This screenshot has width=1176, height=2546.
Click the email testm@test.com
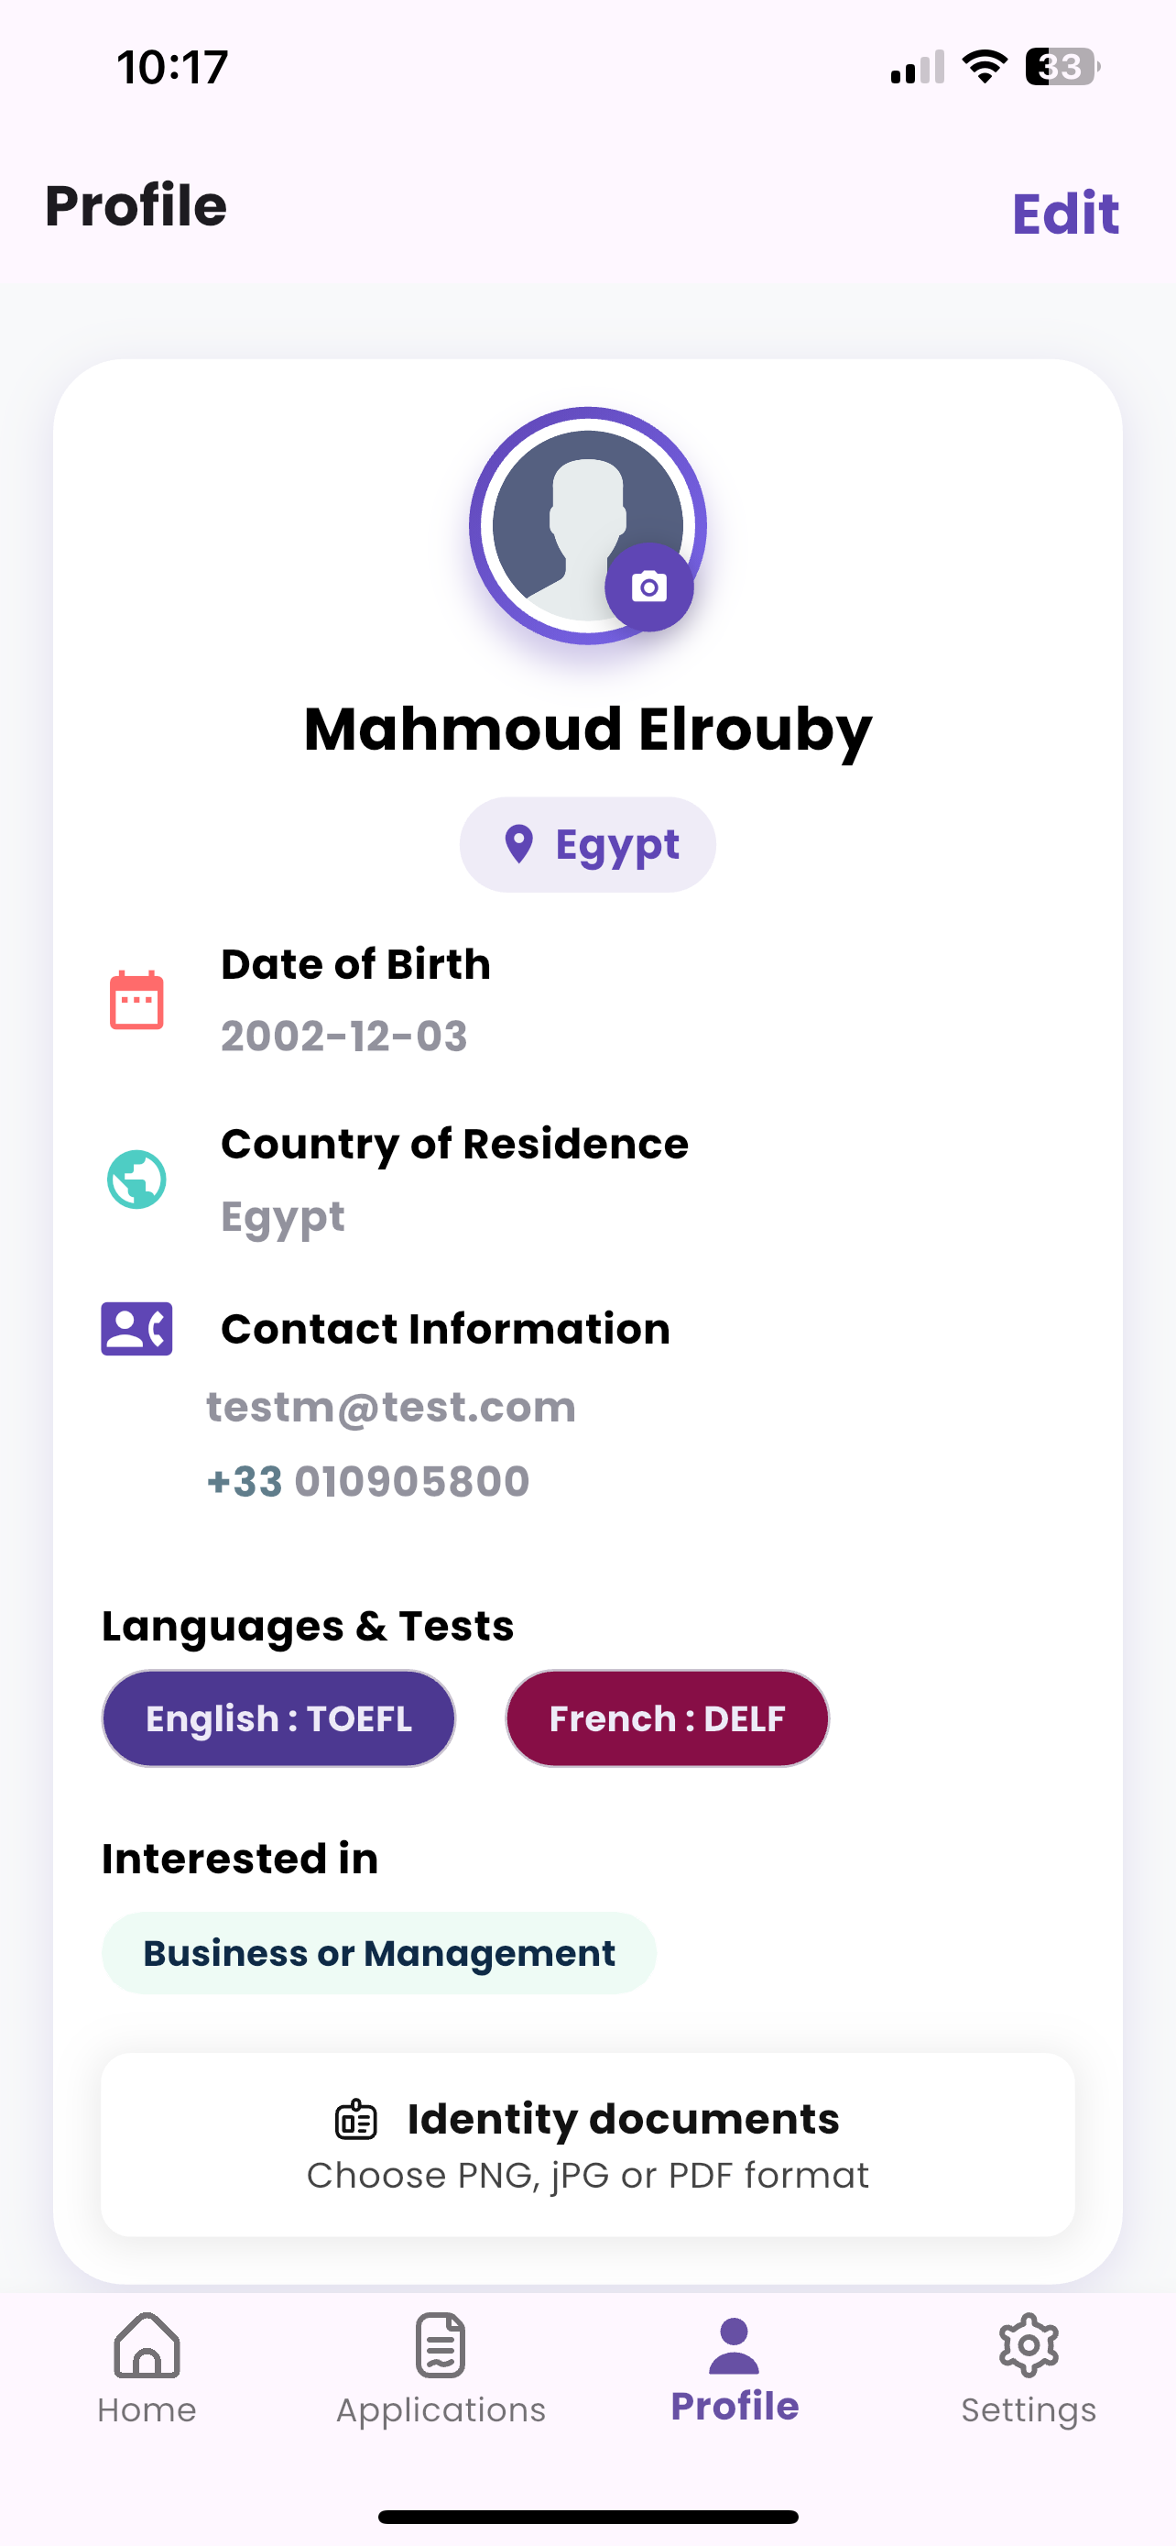(391, 1407)
